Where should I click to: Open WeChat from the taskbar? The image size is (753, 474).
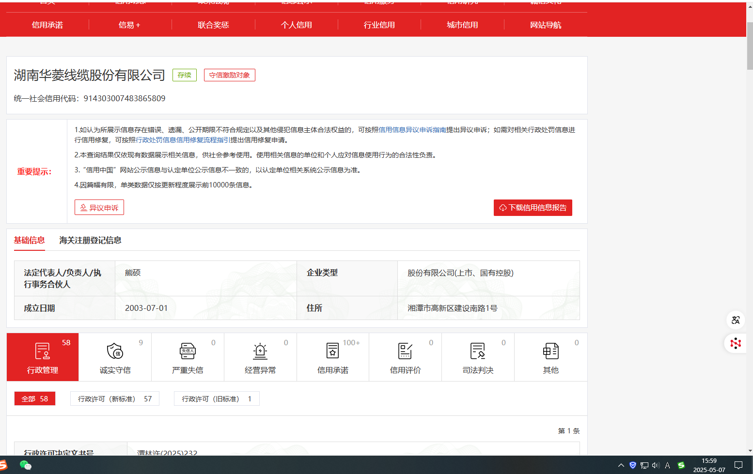pos(26,465)
